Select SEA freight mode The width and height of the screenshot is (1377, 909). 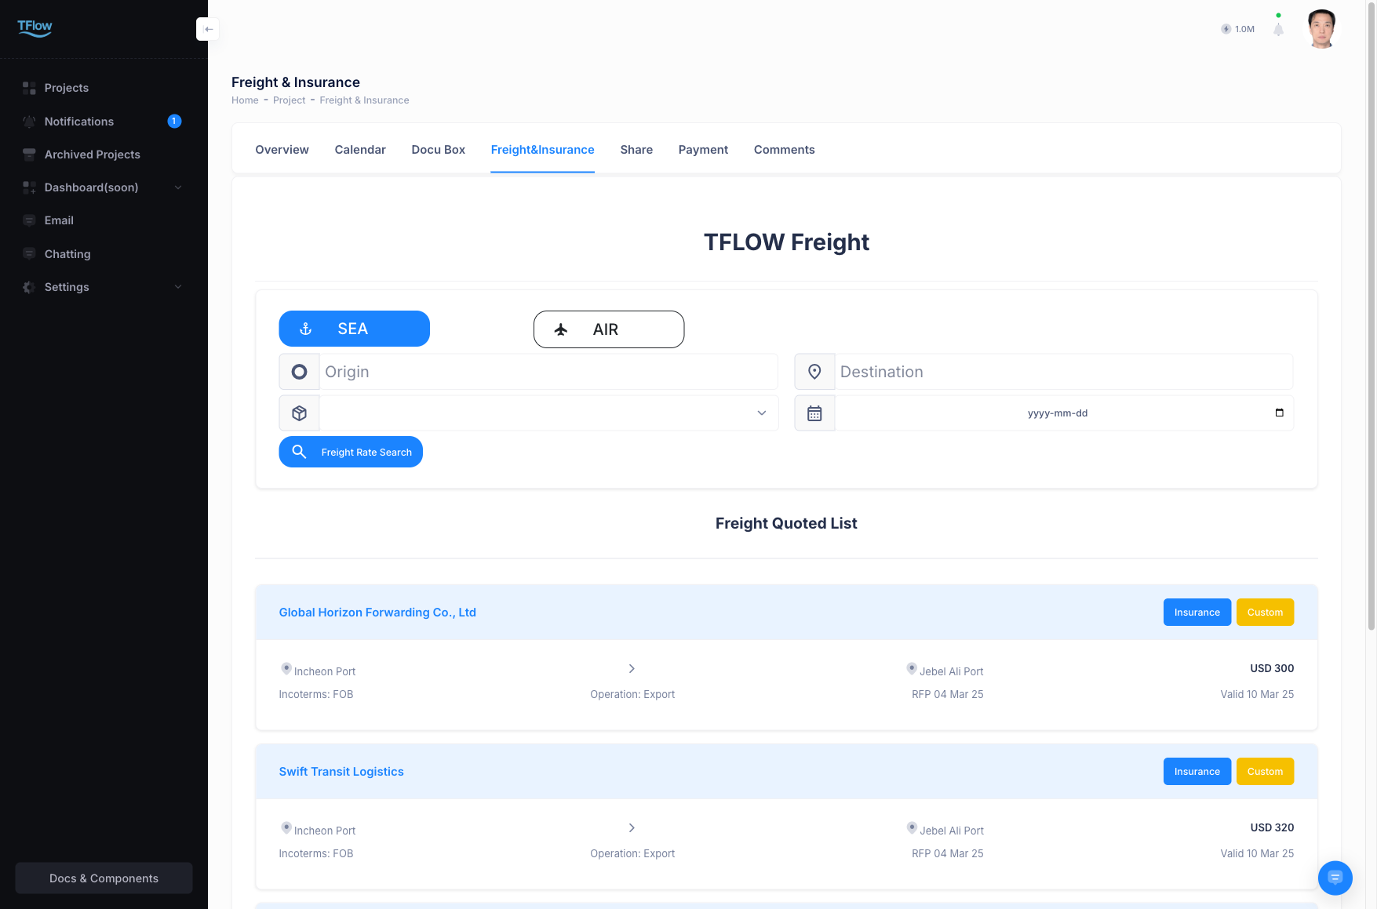pos(354,329)
